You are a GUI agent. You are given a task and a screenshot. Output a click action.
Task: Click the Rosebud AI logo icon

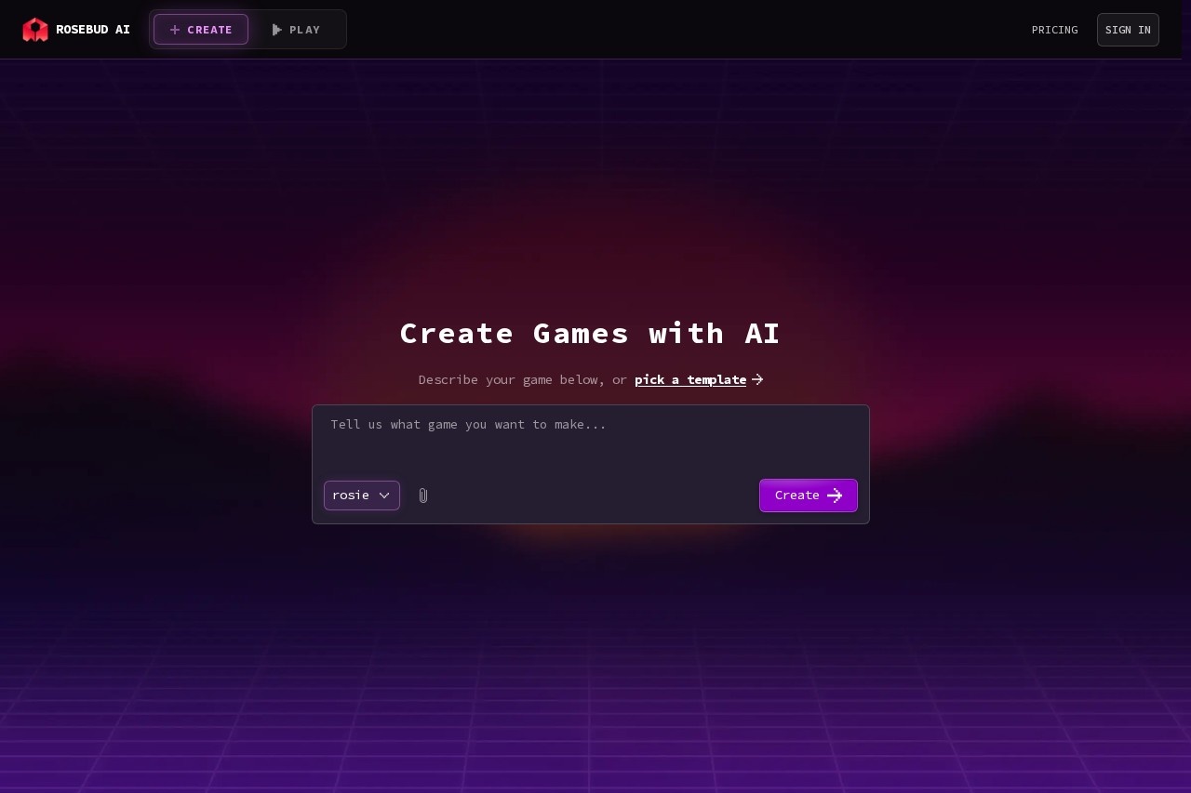pyautogui.click(x=35, y=30)
